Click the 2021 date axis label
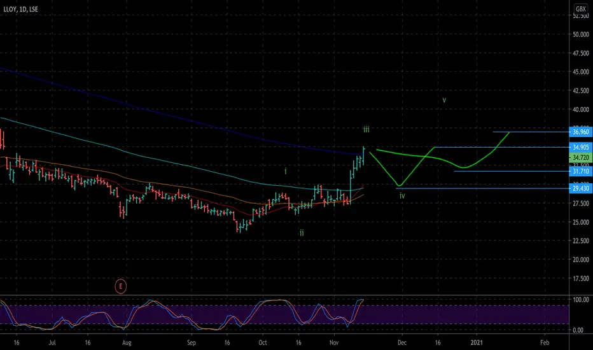593x350 pixels. coord(477,342)
